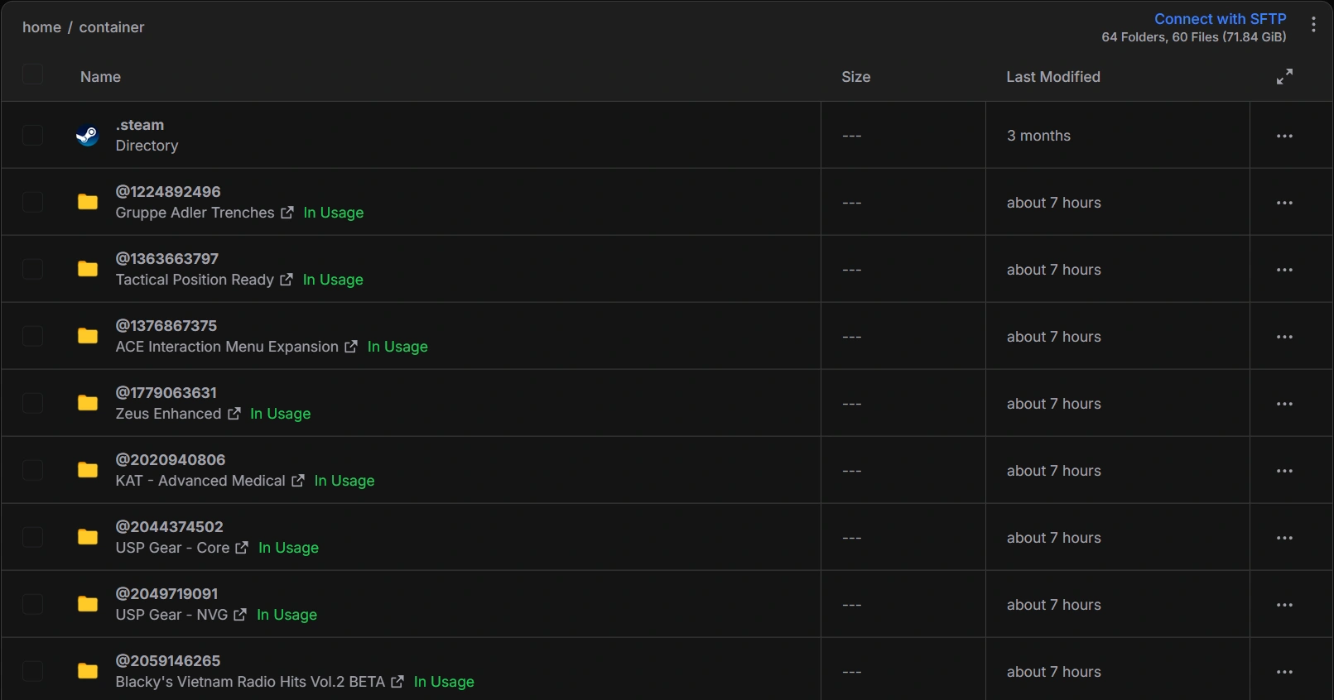
Task: Open row options for @2020940806 folder
Action: [x=1284, y=471]
